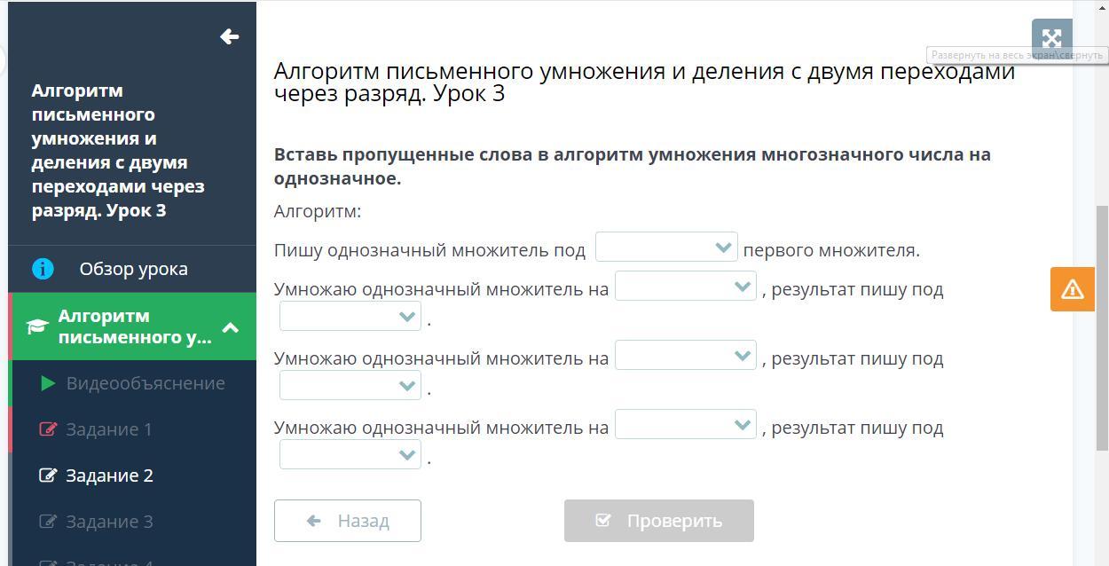This screenshot has width=1109, height=566.
Task: Click the back arrow collapsing the sidebar
Action: pos(229,36)
